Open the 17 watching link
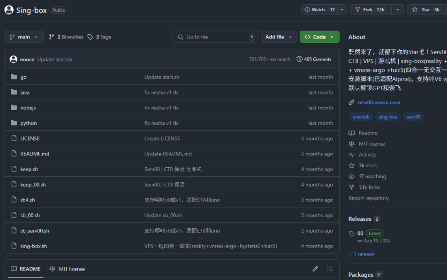447x280 pixels. (x=372, y=176)
